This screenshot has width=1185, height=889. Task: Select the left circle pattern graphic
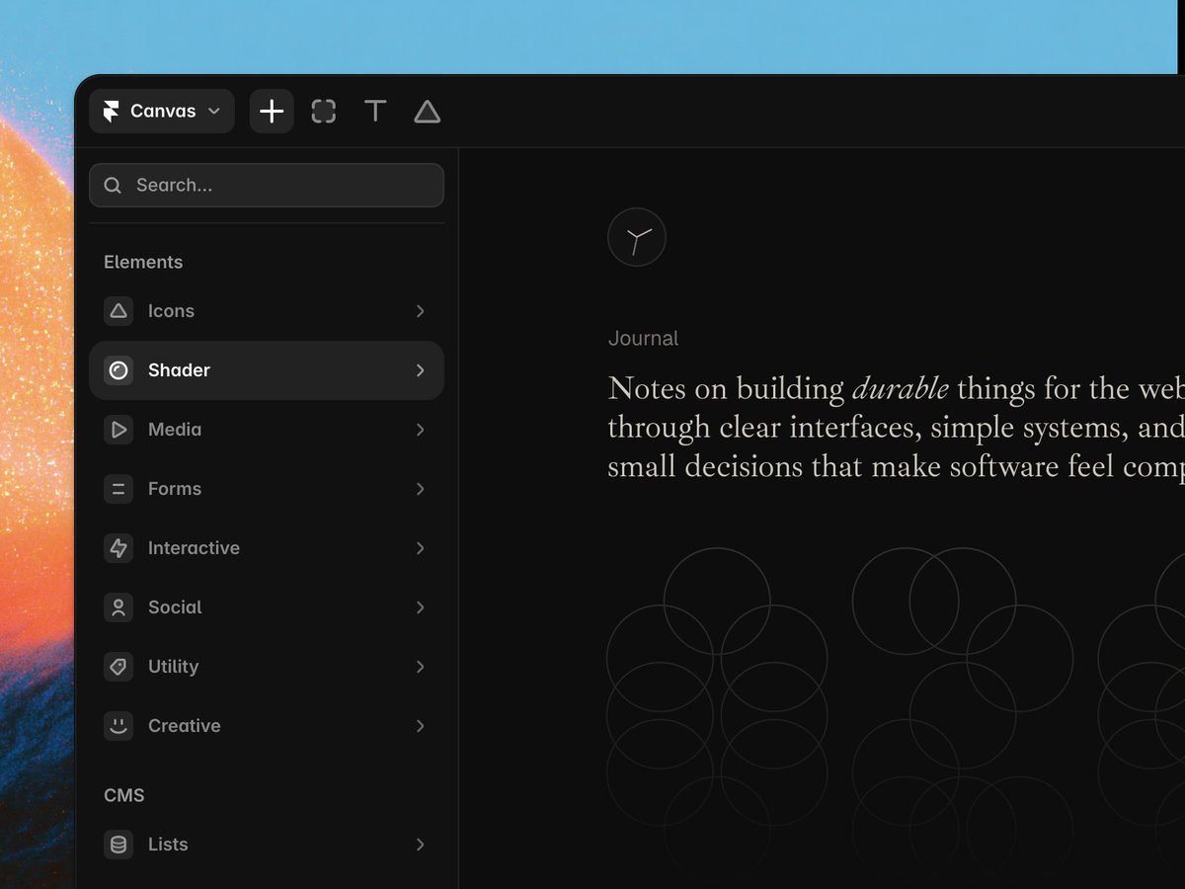[x=717, y=716]
